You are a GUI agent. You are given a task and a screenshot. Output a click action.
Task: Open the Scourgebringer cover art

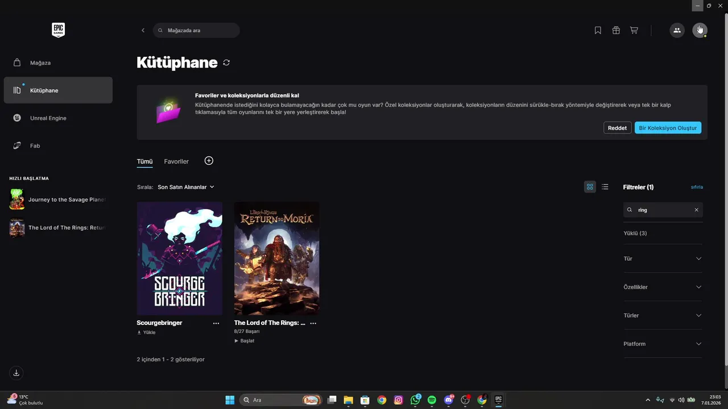click(x=180, y=258)
